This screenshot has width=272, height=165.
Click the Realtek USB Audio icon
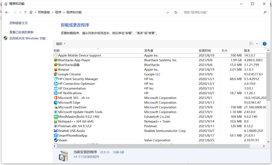point(56,131)
